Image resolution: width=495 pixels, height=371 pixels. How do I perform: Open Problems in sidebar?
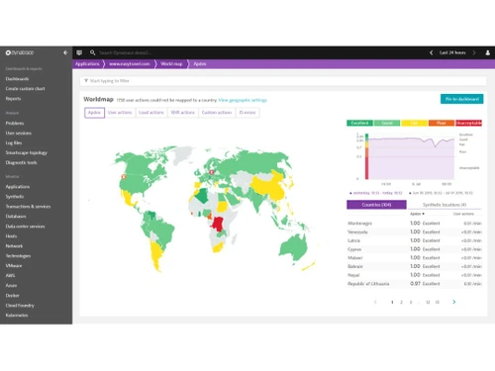15,123
